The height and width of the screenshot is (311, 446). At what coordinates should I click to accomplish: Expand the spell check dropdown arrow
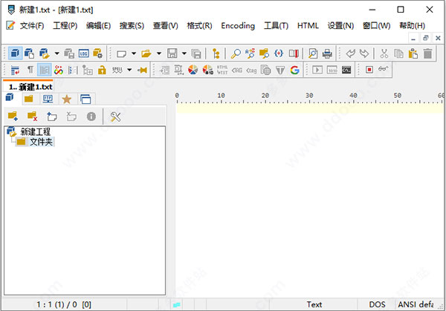[129, 70]
